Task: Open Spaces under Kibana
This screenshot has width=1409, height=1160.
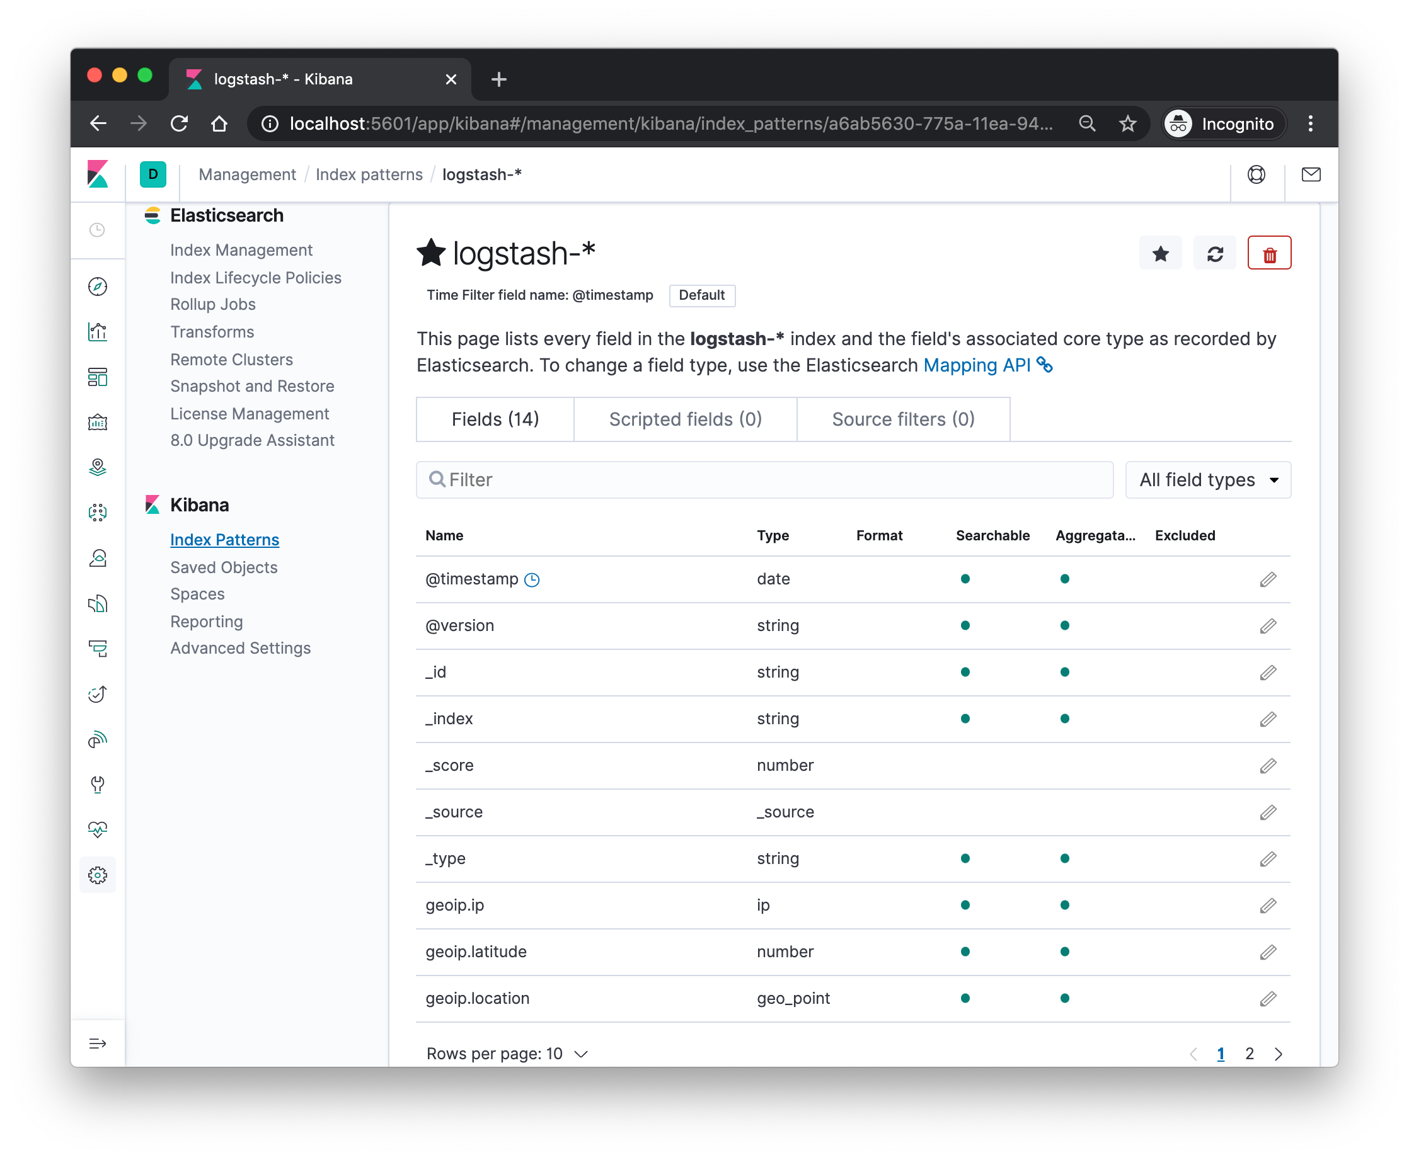Action: 197,594
